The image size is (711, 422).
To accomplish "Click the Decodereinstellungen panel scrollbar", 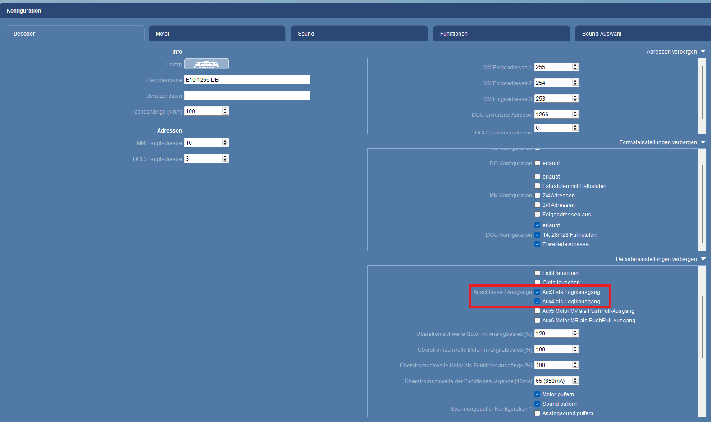I will (x=702, y=327).
